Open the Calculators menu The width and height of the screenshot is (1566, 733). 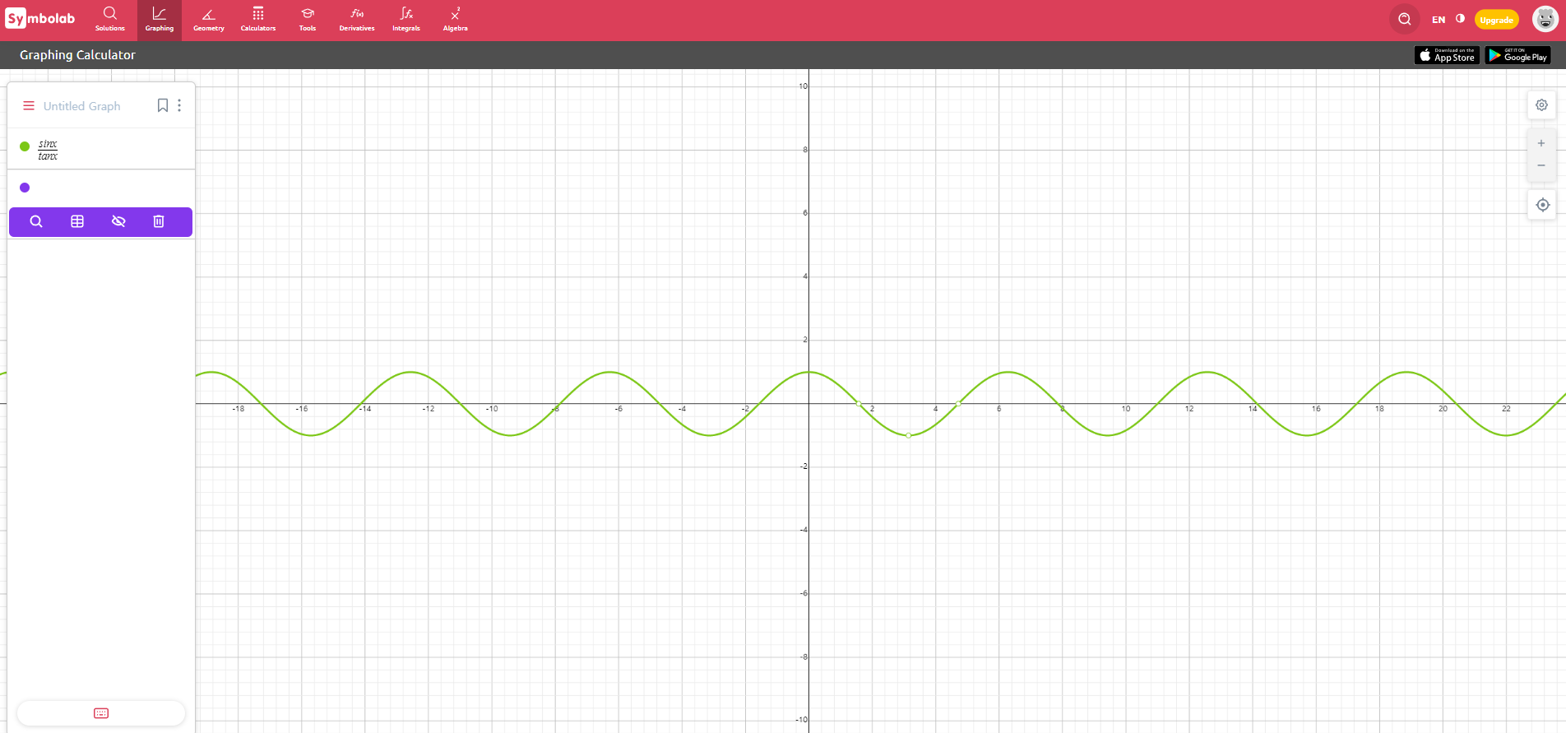point(258,20)
